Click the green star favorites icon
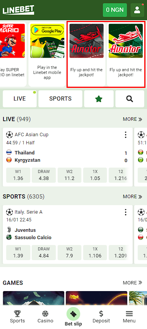The image size is (147, 329). (99, 99)
